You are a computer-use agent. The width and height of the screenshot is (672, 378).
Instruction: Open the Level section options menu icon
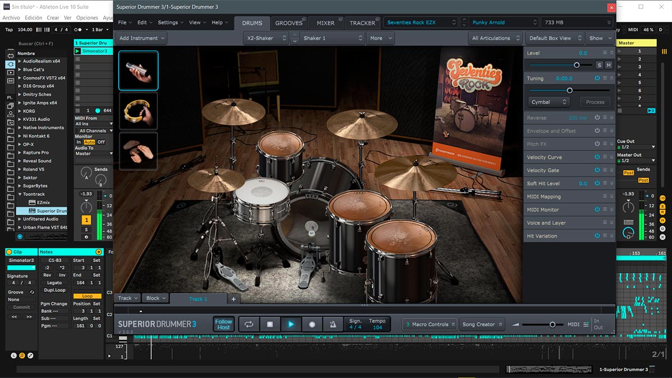click(605, 53)
